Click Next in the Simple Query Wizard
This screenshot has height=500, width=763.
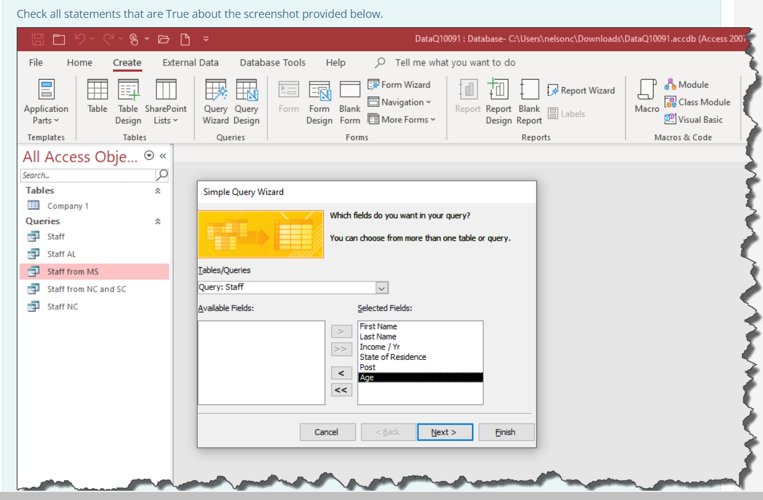tap(445, 431)
